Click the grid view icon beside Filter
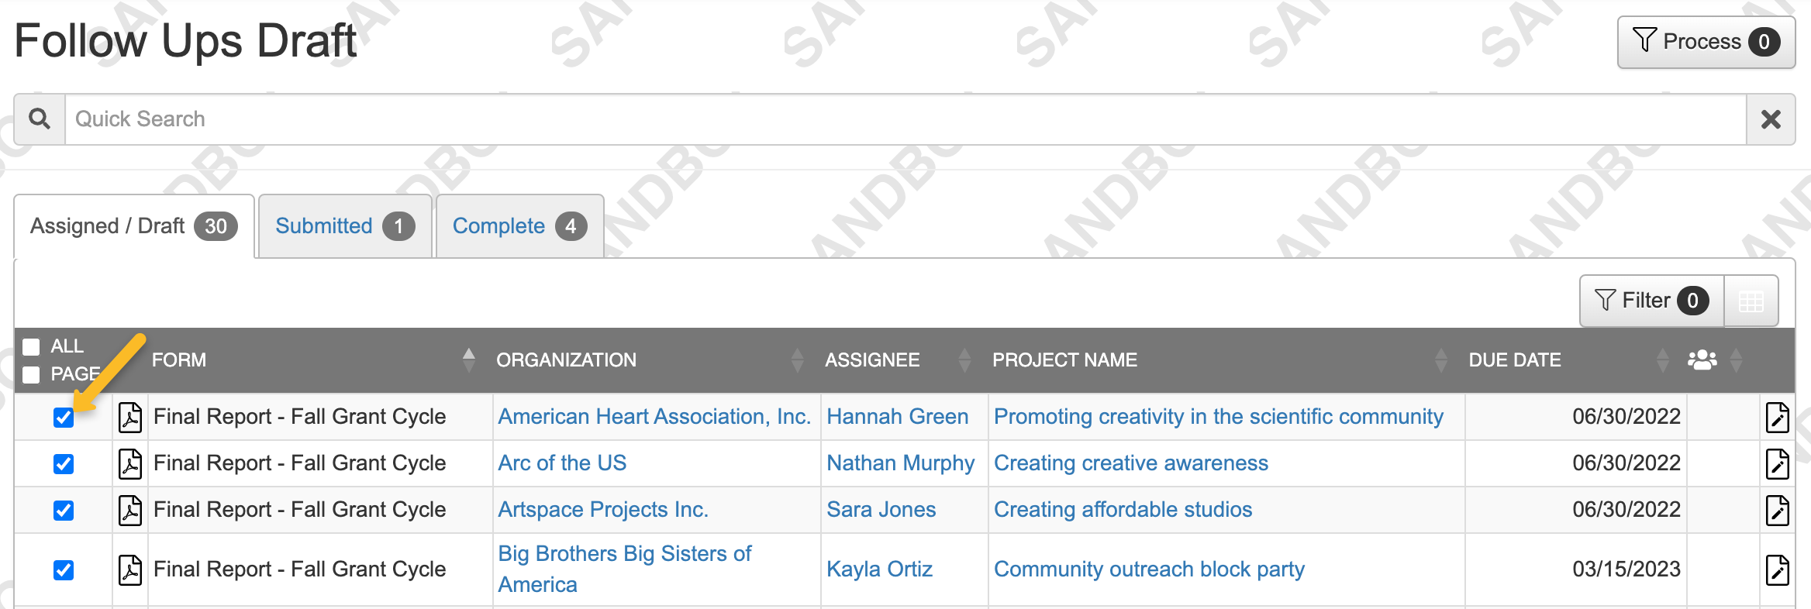The height and width of the screenshot is (609, 1811). (1751, 301)
